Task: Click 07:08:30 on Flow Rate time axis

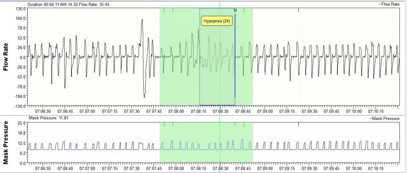Action: pyautogui.click(x=220, y=112)
